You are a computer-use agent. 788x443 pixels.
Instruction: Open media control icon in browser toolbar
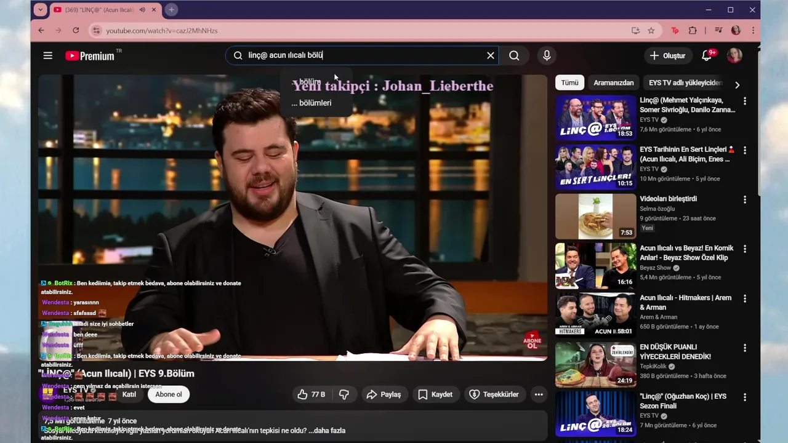[718, 30]
